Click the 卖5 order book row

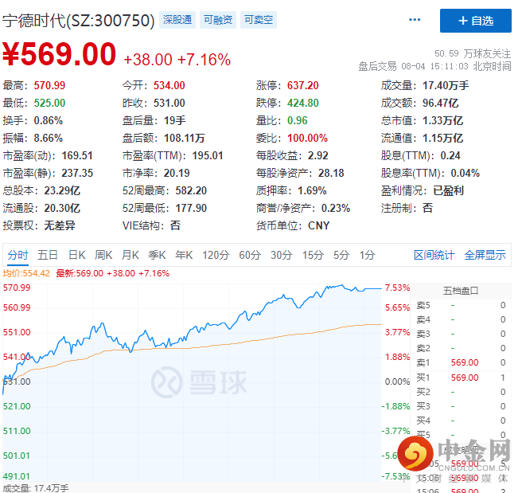point(461,305)
